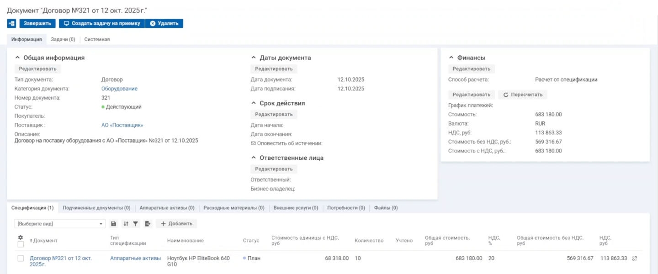
Task: Click the save view floppy disk icon
Action: [114, 224]
